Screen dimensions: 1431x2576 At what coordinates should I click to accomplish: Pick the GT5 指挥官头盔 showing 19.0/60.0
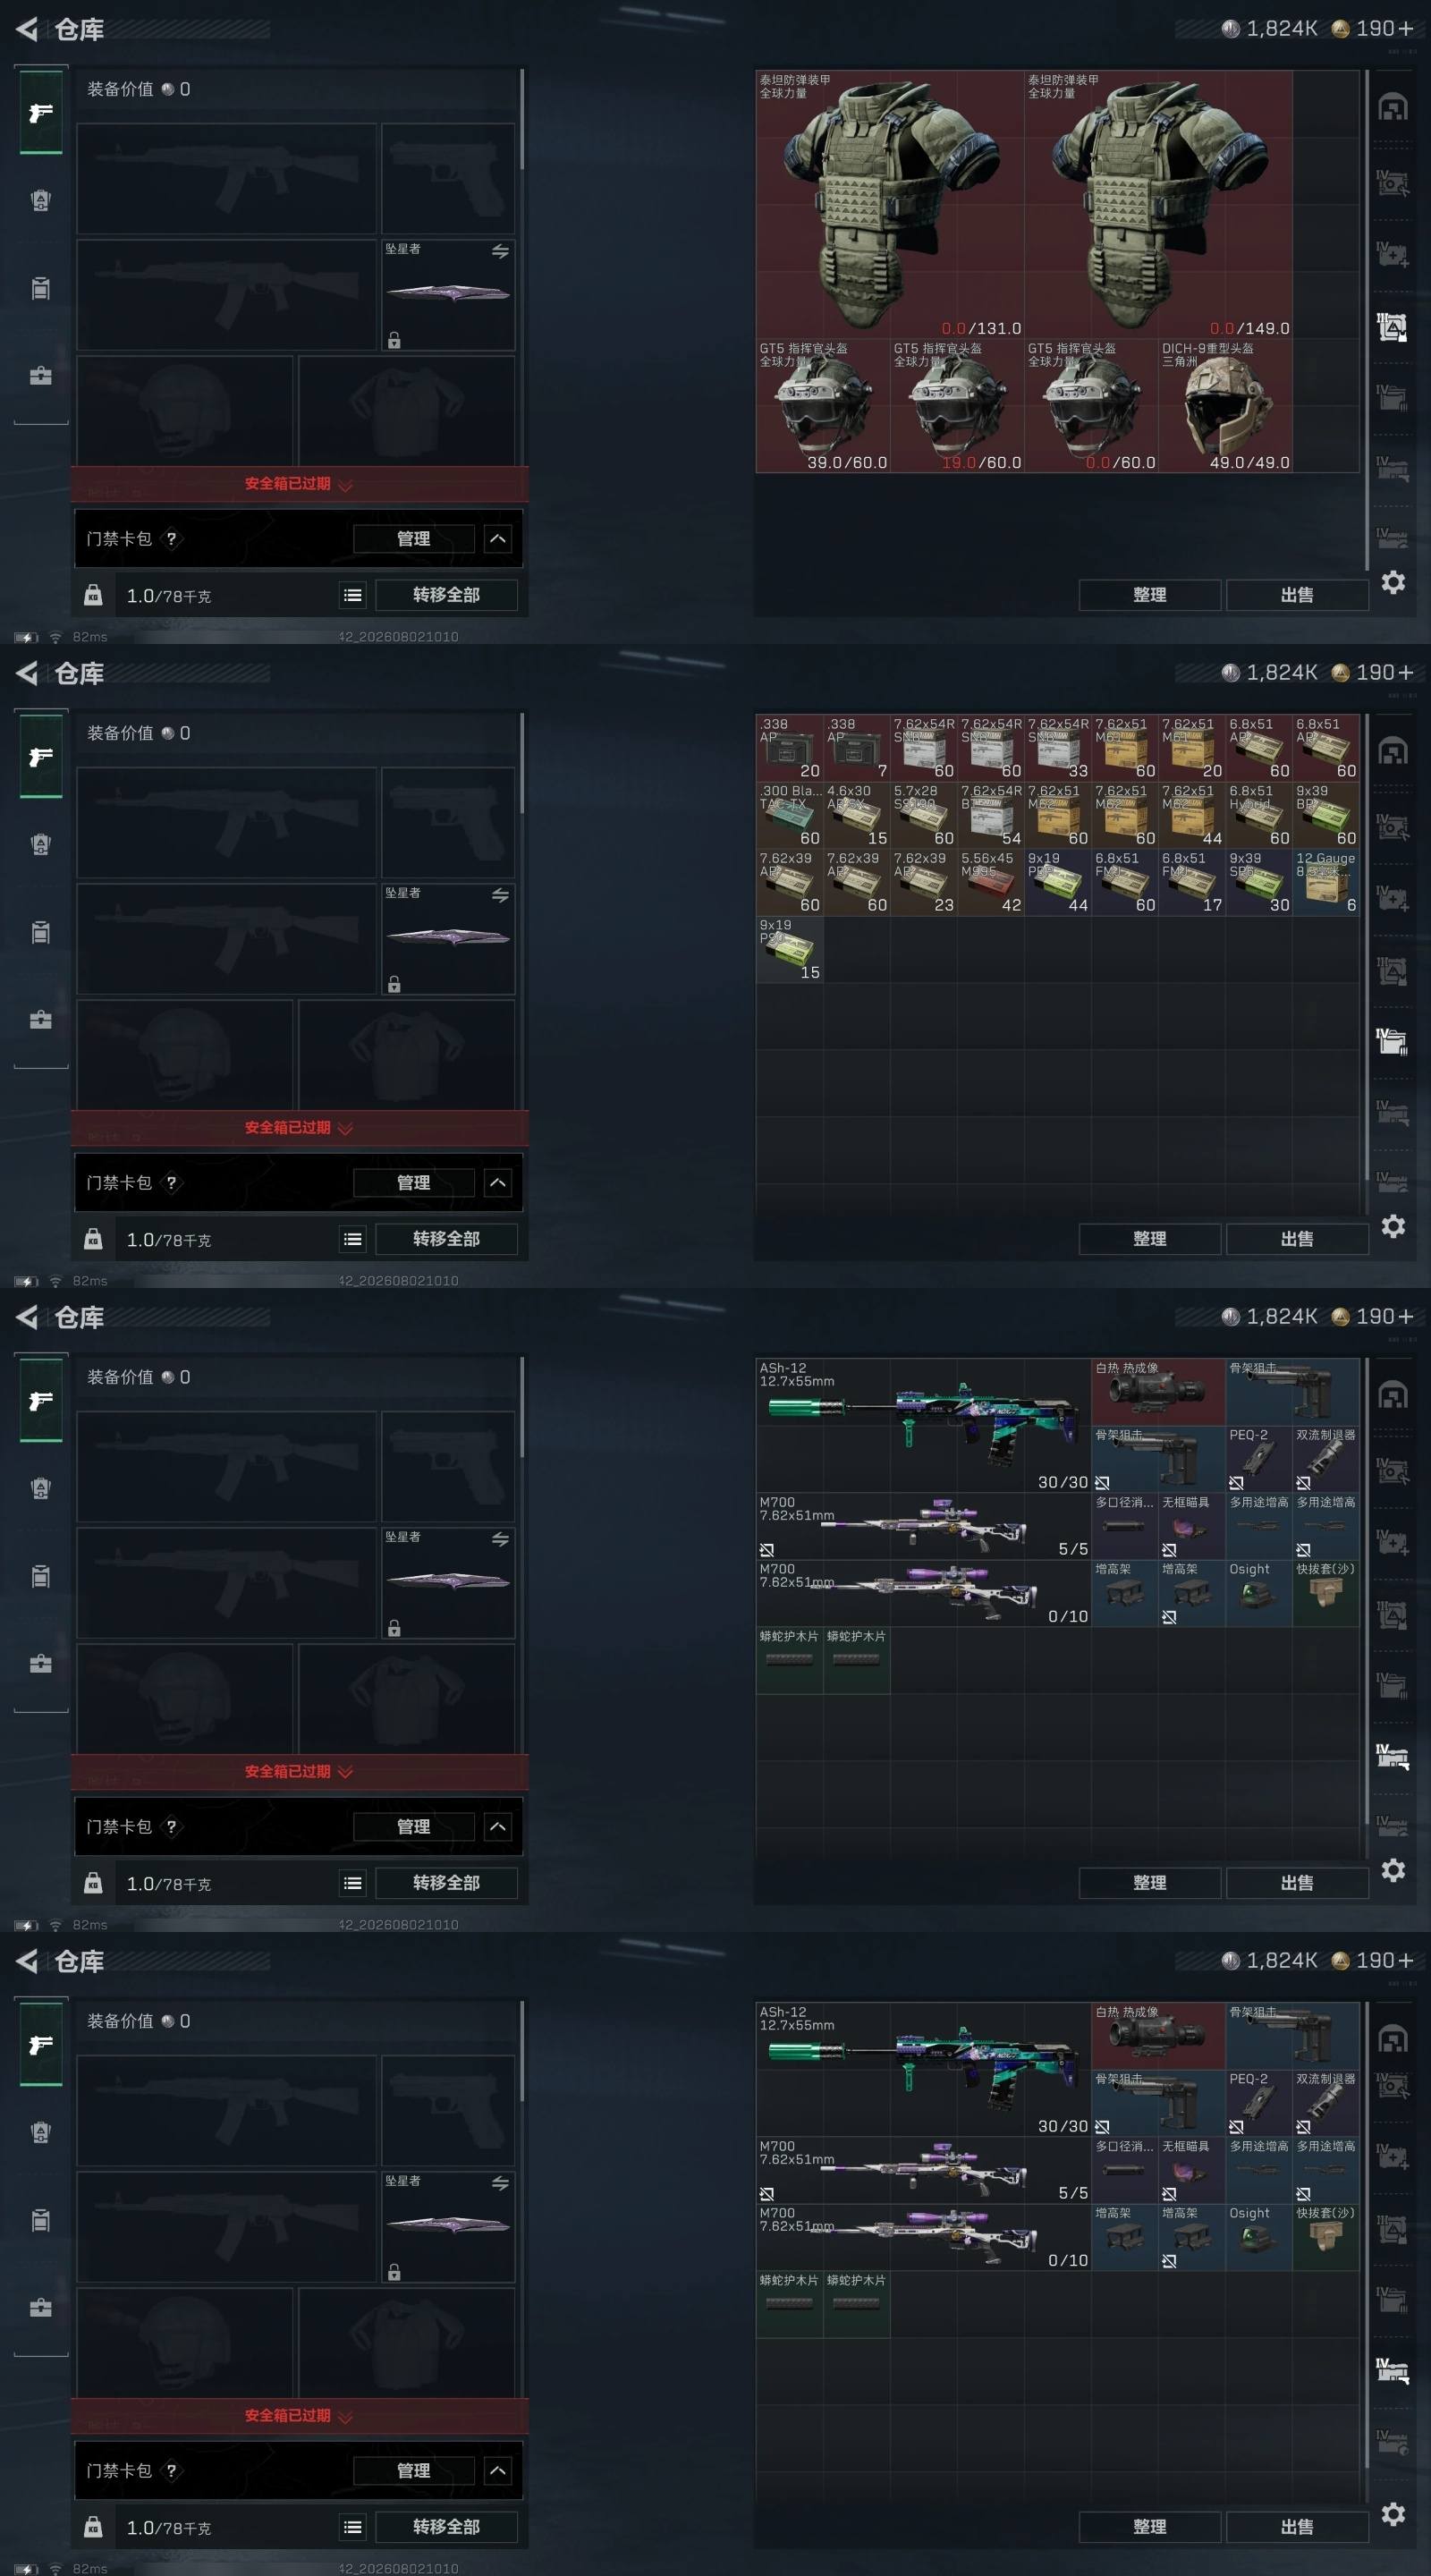[x=957, y=406]
